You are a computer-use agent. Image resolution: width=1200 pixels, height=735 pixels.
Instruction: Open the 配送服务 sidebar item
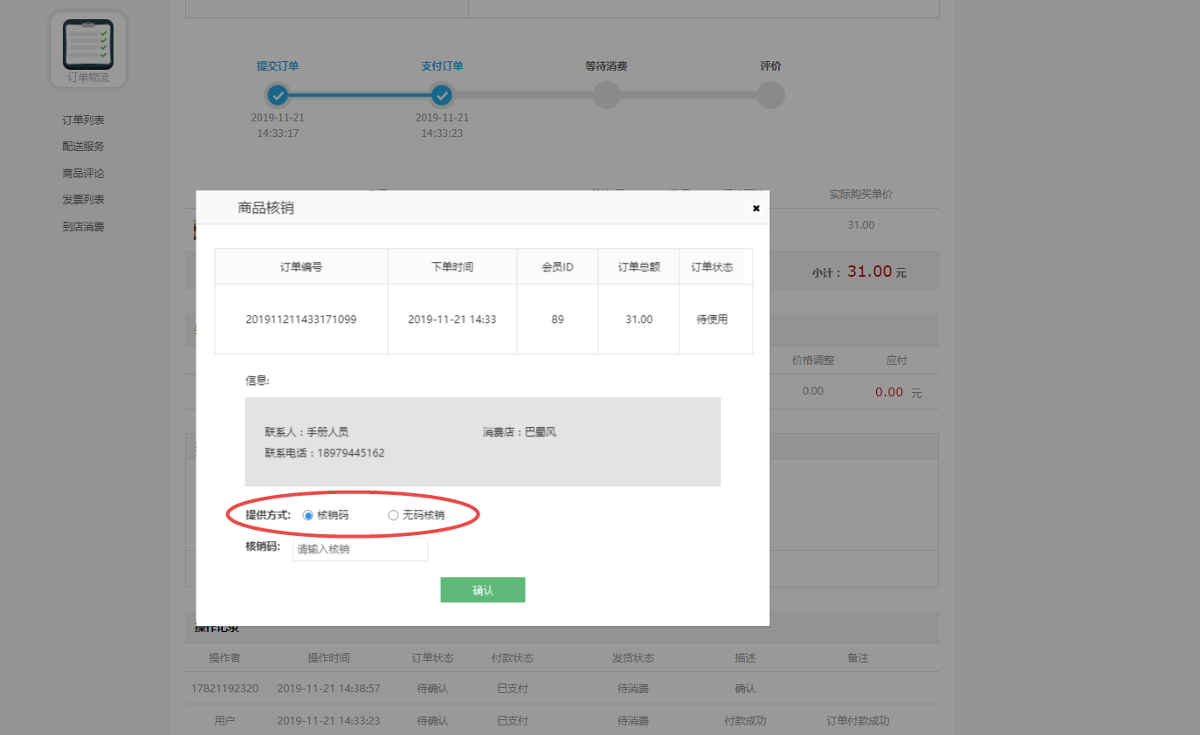[82, 146]
